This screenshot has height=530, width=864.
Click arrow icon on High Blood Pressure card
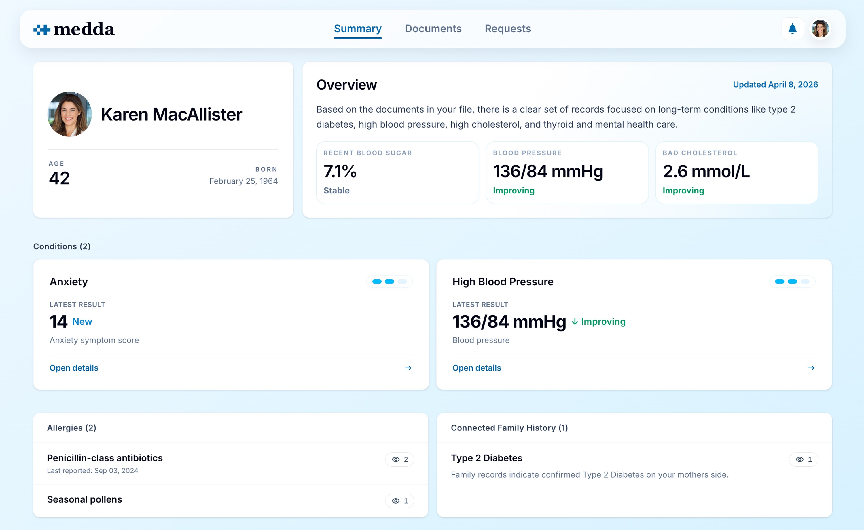coord(811,368)
